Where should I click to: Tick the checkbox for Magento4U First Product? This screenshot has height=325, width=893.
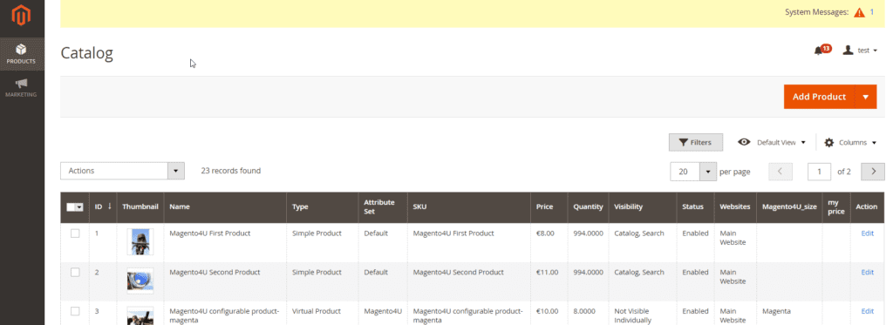tap(75, 234)
